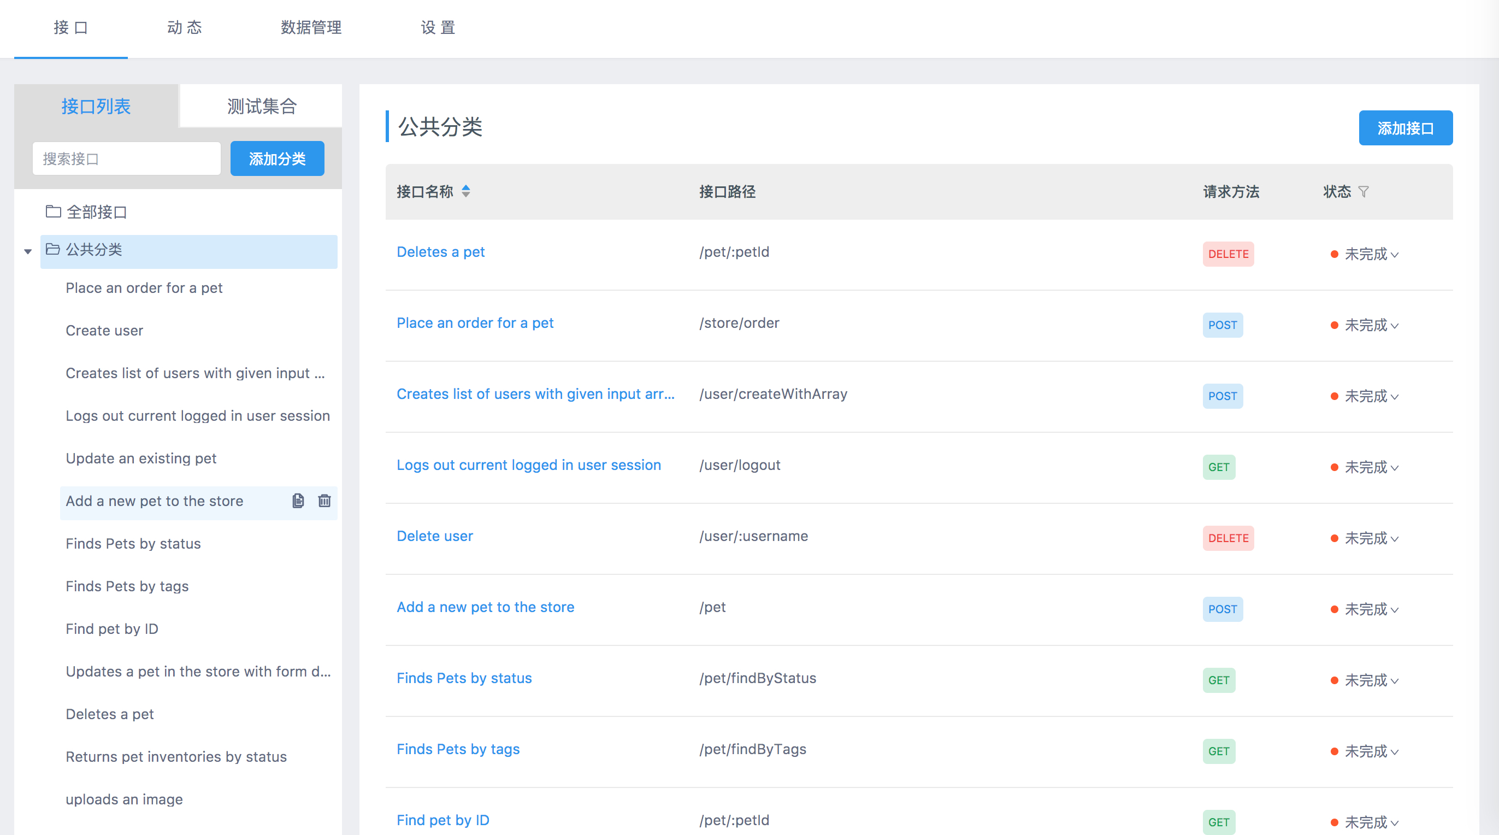Open the Finds Pets by status link

pyautogui.click(x=464, y=678)
